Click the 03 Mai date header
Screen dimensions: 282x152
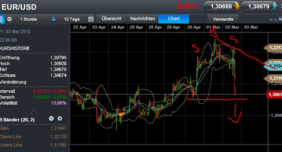[251, 27]
